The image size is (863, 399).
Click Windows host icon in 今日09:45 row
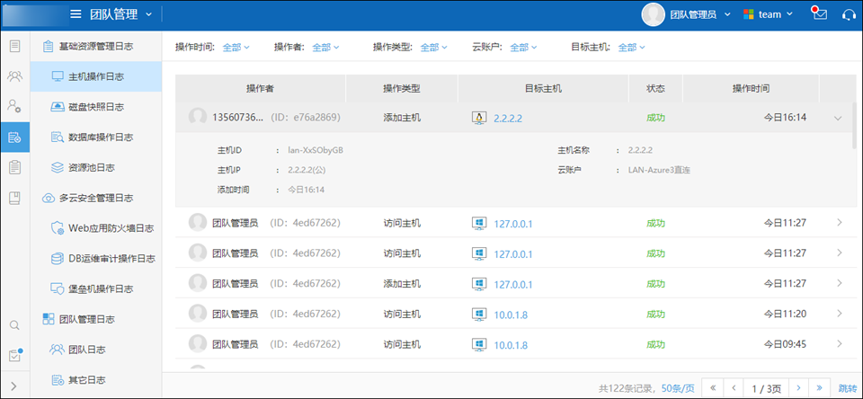[480, 344]
